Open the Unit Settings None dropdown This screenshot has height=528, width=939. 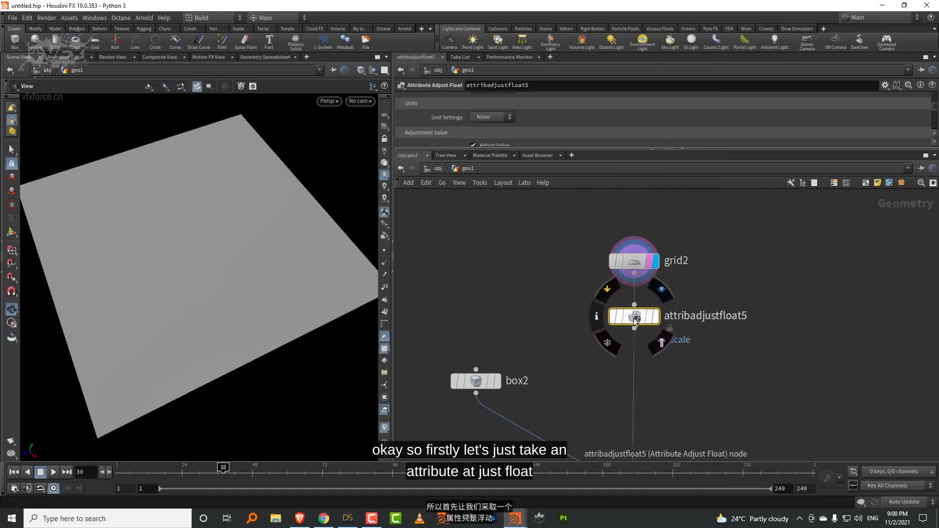[492, 117]
